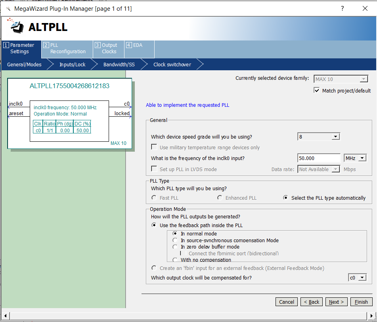Viewport: 377px width, 322px height.
Task: Click the 'c0' output port label in diagram
Action: pyautogui.click(x=127, y=104)
